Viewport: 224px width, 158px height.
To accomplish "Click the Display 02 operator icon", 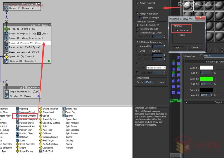I will (x=7, y=96).
